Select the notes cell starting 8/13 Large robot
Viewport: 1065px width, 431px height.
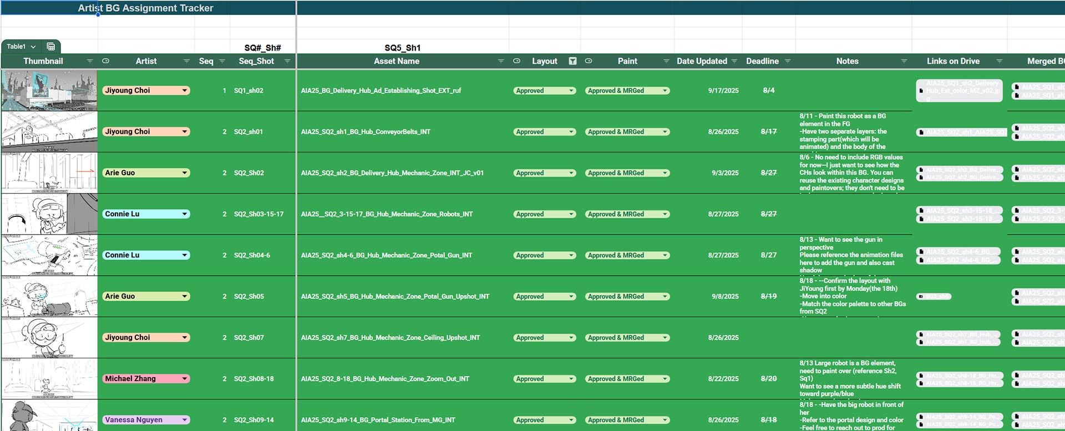(x=854, y=379)
